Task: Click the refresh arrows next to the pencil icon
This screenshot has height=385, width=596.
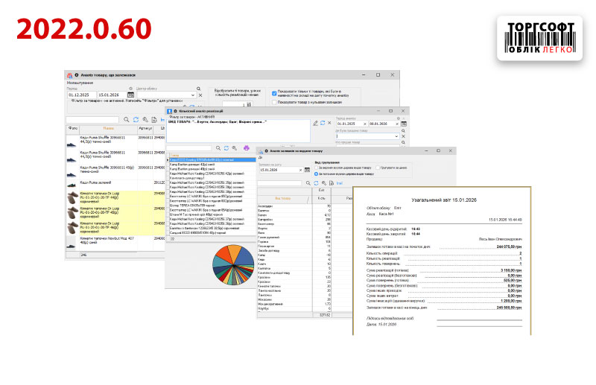Action: [x=323, y=123]
